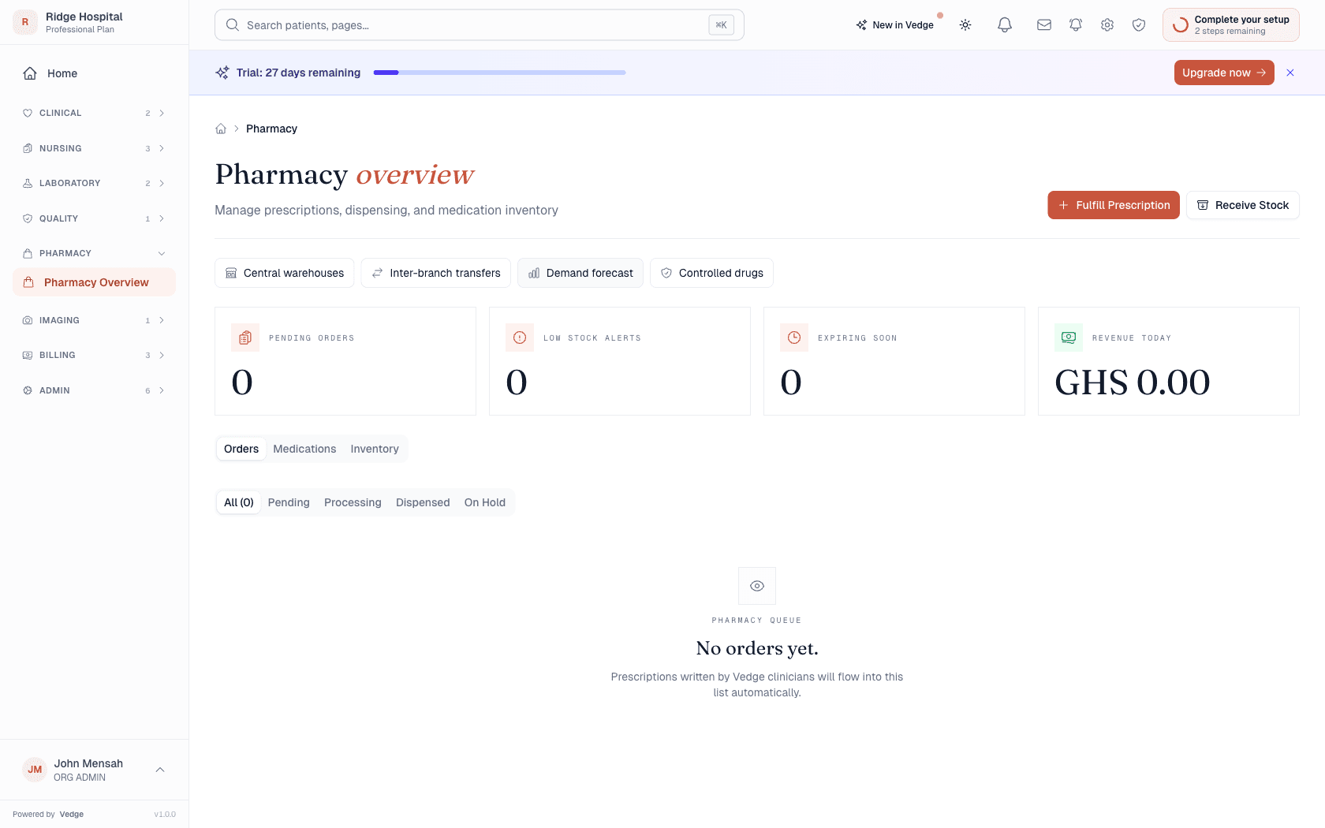
Task: Expand the Laboratory sidebar section
Action: 94,183
